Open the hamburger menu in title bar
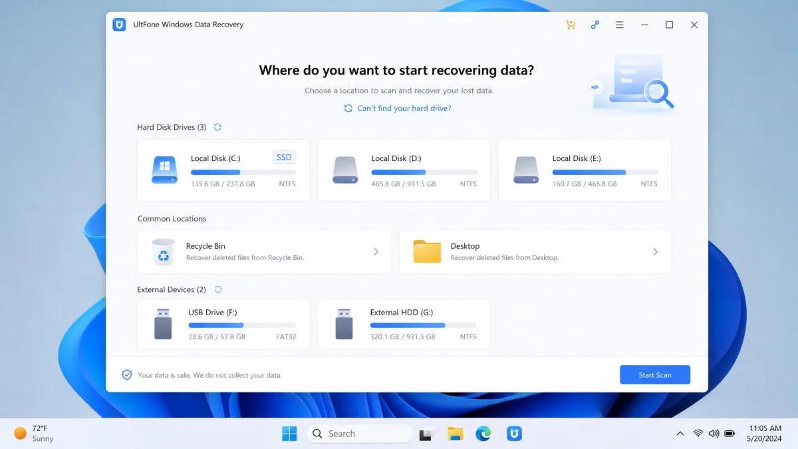Image resolution: width=798 pixels, height=449 pixels. 620,25
